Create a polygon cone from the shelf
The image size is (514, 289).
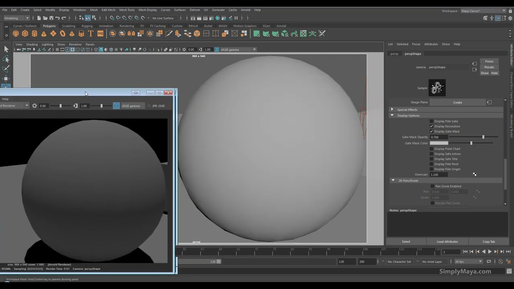[44, 34]
